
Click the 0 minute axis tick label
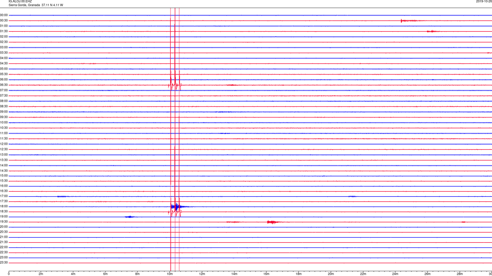click(x=9, y=274)
